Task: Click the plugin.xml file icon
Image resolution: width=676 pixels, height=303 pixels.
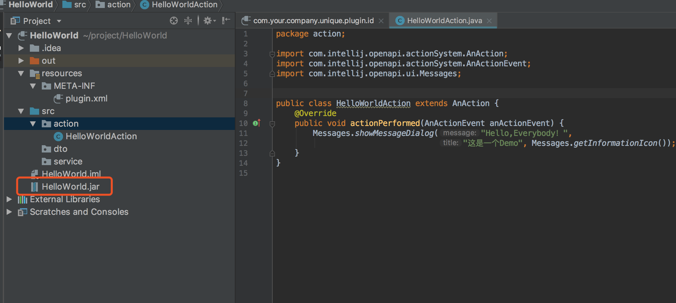Action: point(58,98)
